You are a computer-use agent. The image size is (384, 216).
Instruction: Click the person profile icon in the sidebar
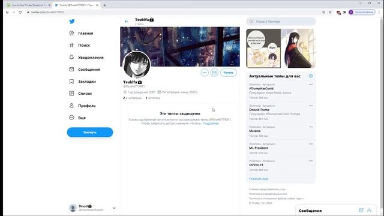[71, 106]
